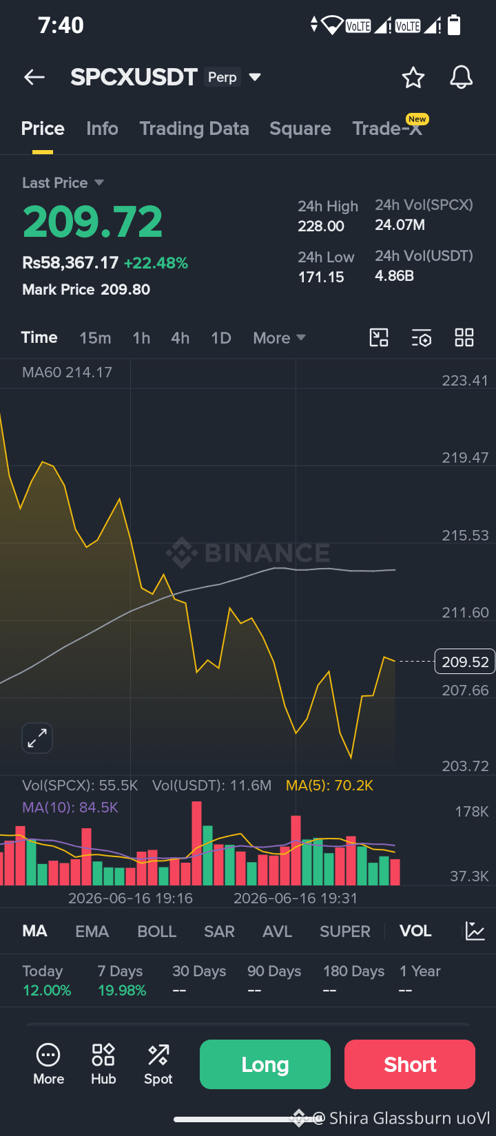Tap the 7 Days 19.98% performance
Image resolution: width=496 pixels, height=1136 pixels.
122,980
